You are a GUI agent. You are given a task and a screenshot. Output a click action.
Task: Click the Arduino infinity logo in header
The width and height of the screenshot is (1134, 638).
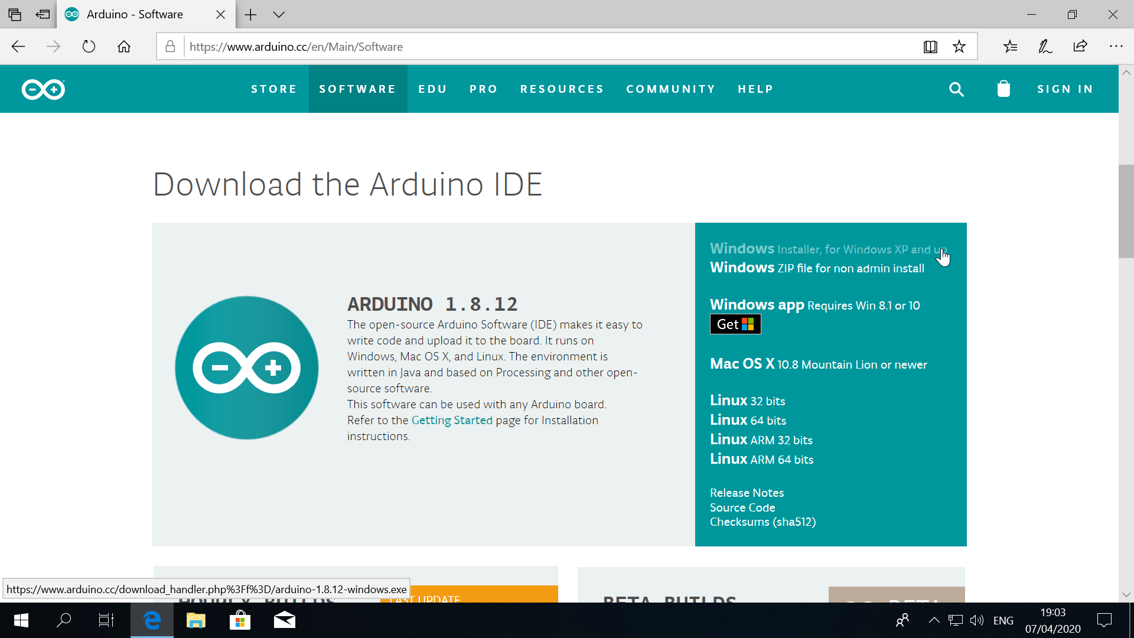[43, 89]
